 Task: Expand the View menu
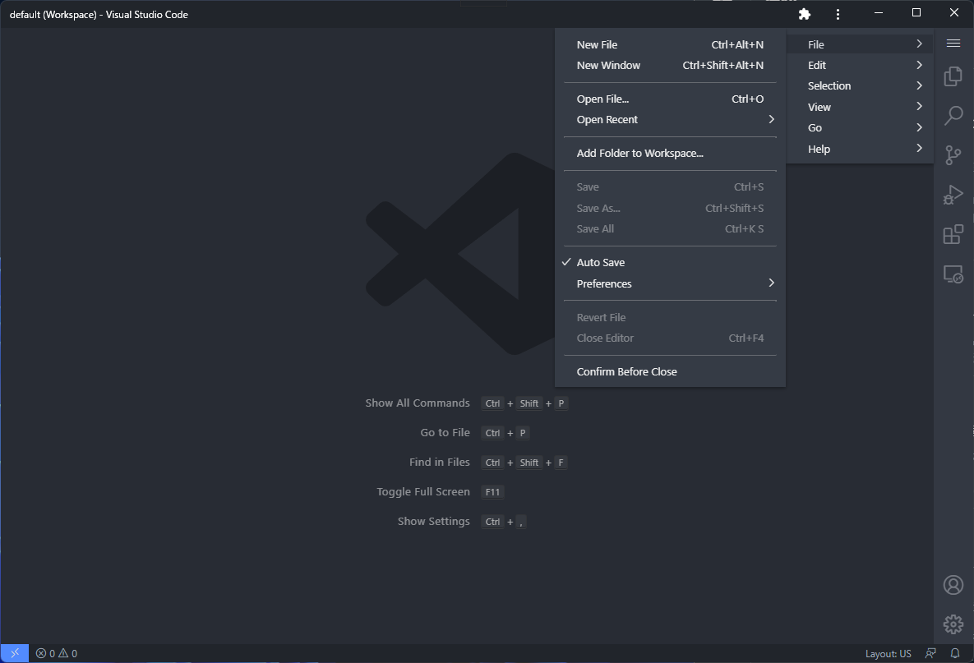point(860,107)
